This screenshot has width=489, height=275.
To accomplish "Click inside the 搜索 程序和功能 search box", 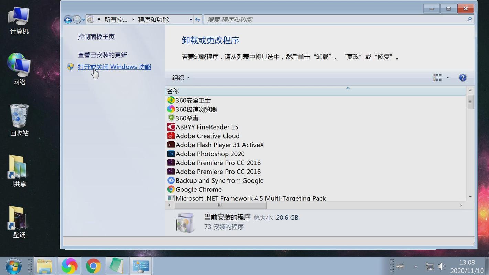I will coord(309,19).
